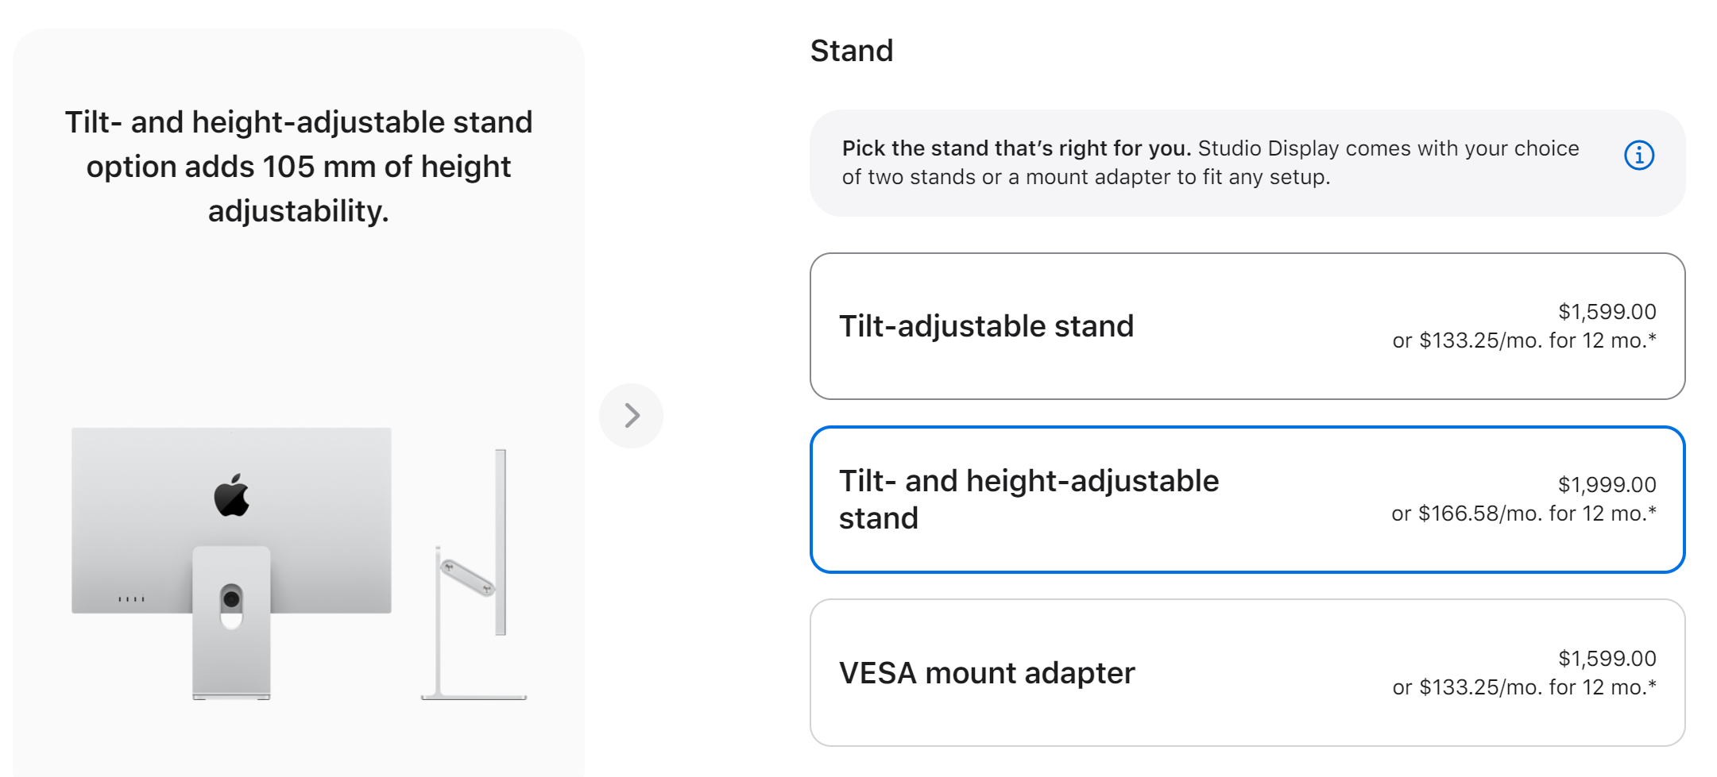The width and height of the screenshot is (1717, 777).
Task: Click the $1,999.00 price on the selected stand
Action: pos(1607,485)
